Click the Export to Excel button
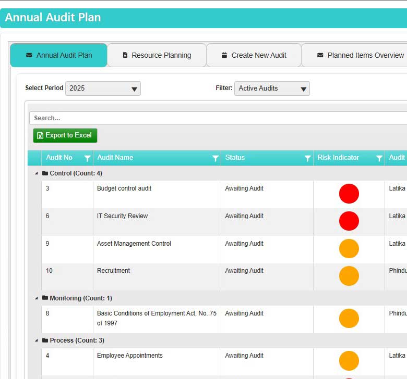Image resolution: width=407 pixels, height=379 pixels. (65, 135)
